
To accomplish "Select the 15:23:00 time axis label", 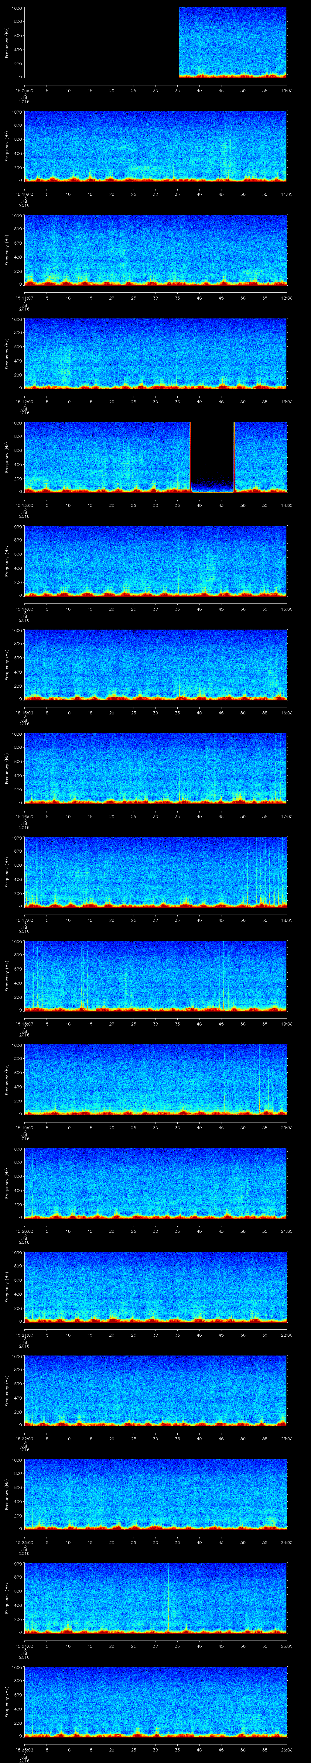I will (x=24, y=1542).
